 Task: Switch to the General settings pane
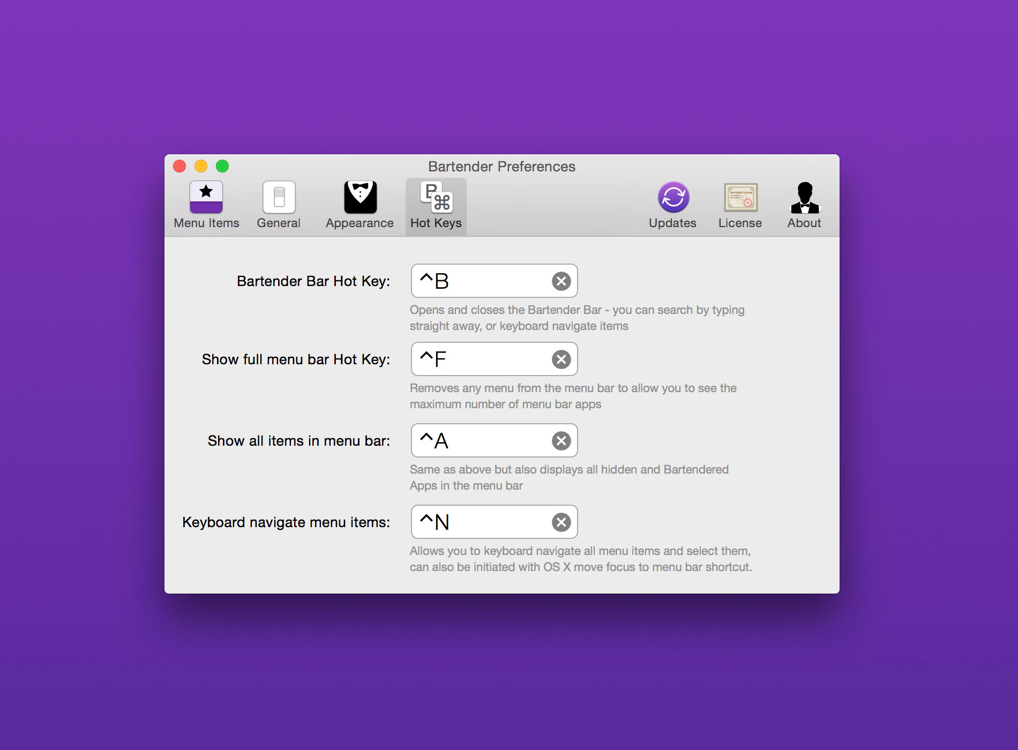pyautogui.click(x=279, y=205)
